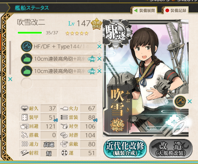The image size is (198, 164).
Task: Click the 近代化改修 modernization button
Action: [125, 149]
